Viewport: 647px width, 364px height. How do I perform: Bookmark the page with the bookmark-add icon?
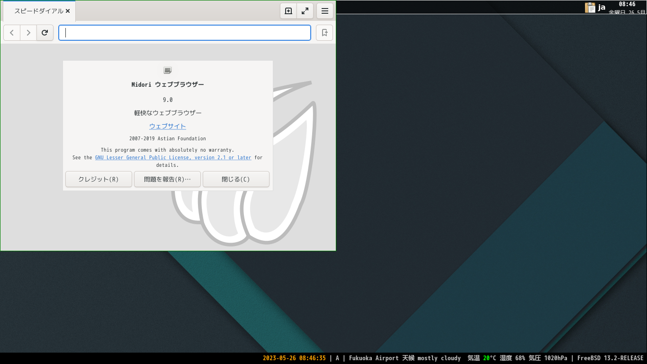point(325,33)
